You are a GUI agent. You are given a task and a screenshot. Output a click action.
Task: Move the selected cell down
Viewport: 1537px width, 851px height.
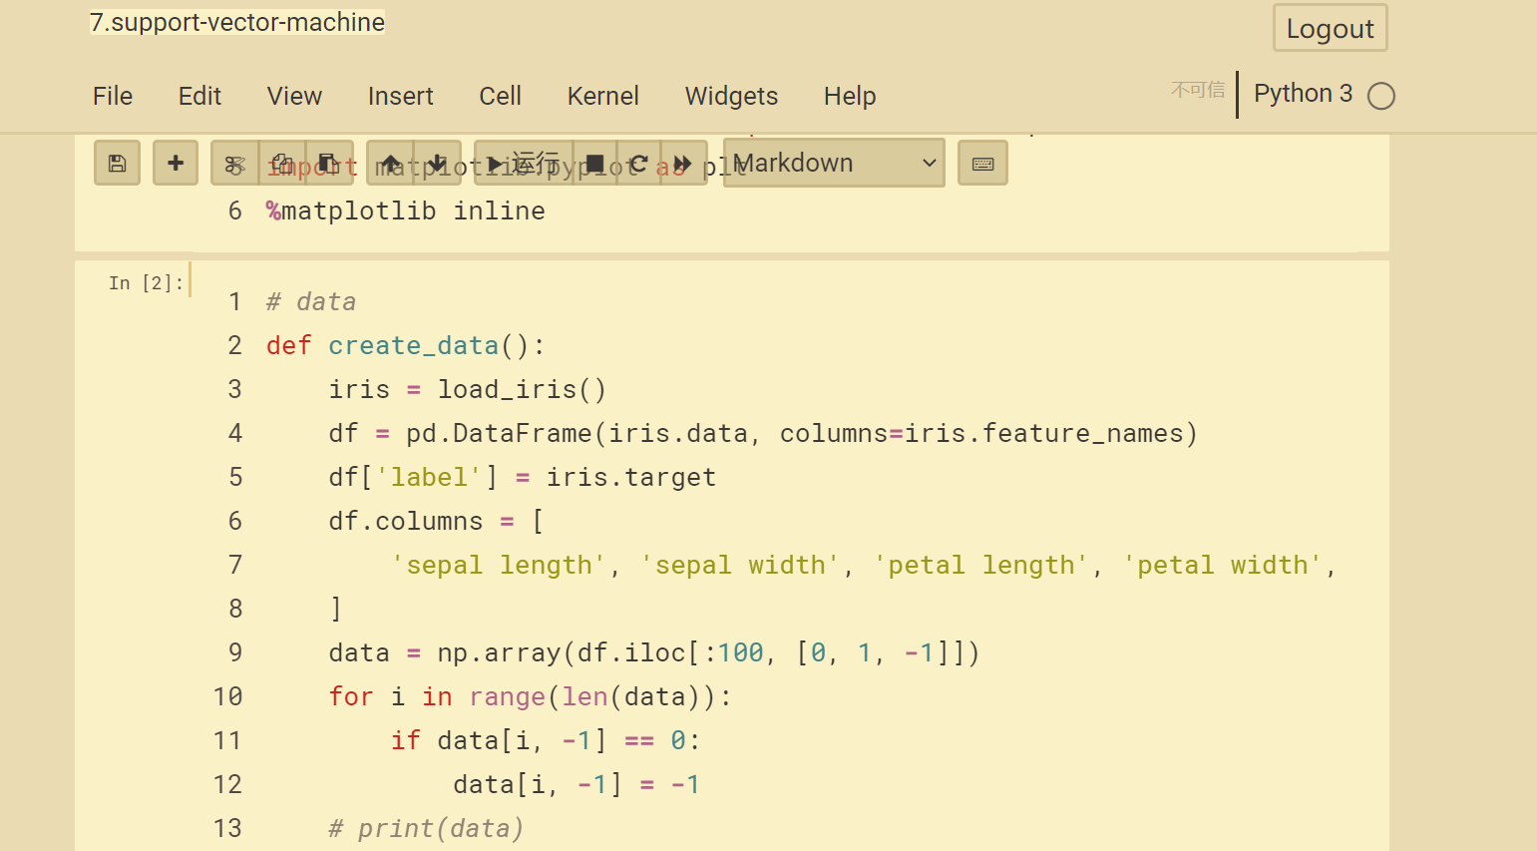click(439, 163)
